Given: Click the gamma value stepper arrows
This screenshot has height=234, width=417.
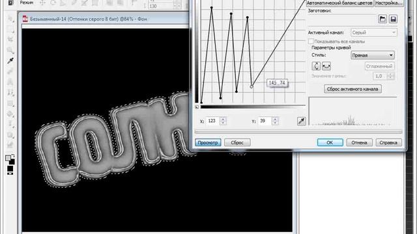Looking at the screenshot, I should pos(390,76).
